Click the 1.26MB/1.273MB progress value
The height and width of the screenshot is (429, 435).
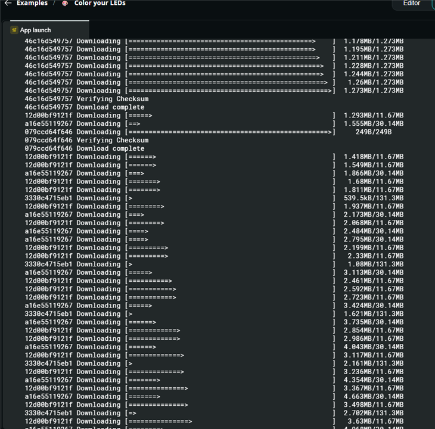(375, 82)
